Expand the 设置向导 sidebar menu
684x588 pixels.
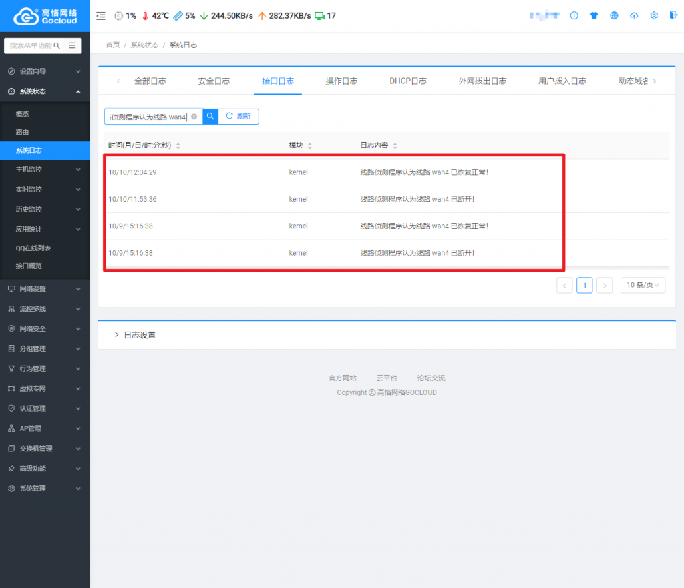pyautogui.click(x=45, y=71)
